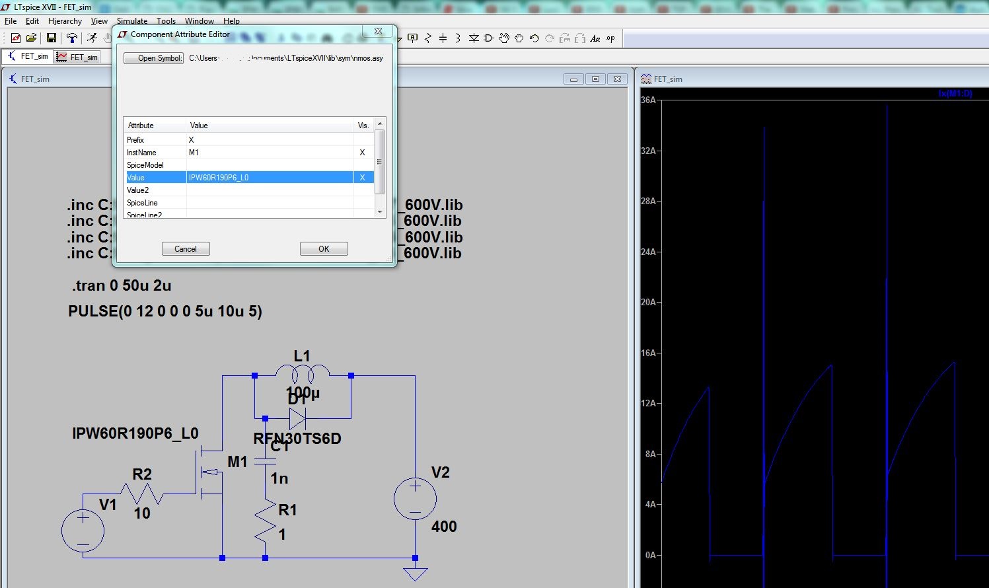The width and height of the screenshot is (989, 588).
Task: Open the Hierarchy menu
Action: point(65,21)
